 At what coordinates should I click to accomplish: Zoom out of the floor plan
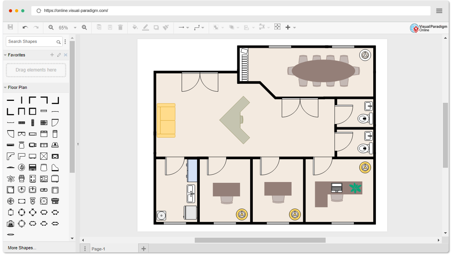[x=51, y=27]
